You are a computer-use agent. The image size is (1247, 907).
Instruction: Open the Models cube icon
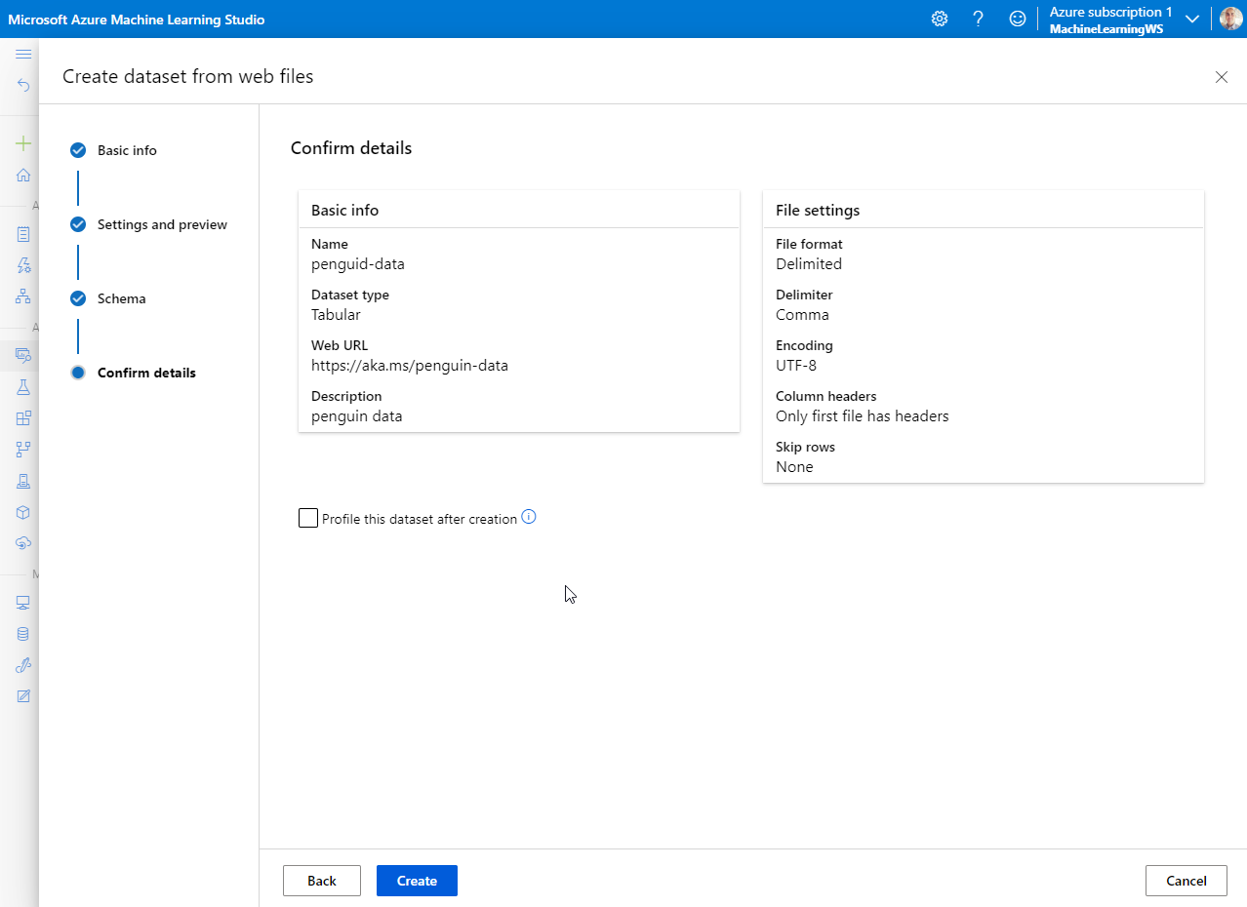(23, 512)
